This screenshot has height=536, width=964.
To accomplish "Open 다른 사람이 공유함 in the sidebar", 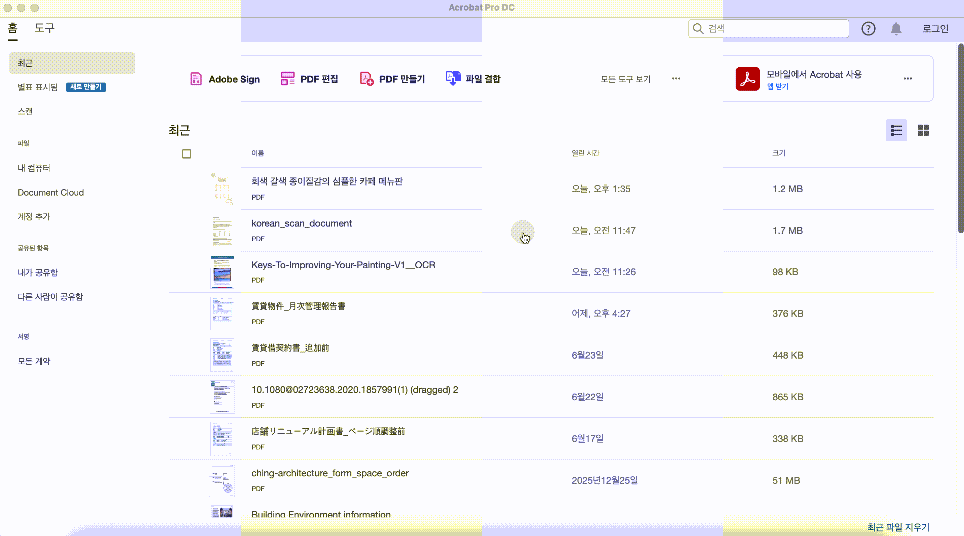I will (50, 297).
